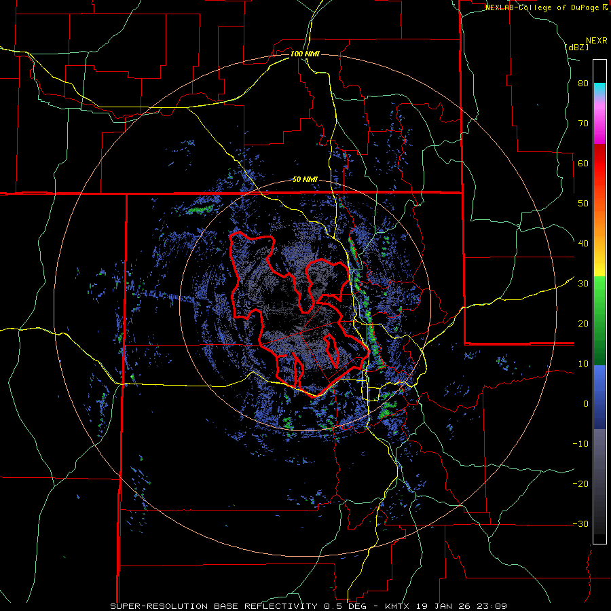This screenshot has width=611, height=611.
Task: Click the 60 value on color scale
Action: click(583, 163)
